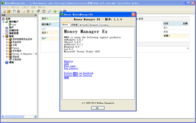Click the New Database toolbar icon
The height and width of the screenshot is (123, 196).
(5, 11)
